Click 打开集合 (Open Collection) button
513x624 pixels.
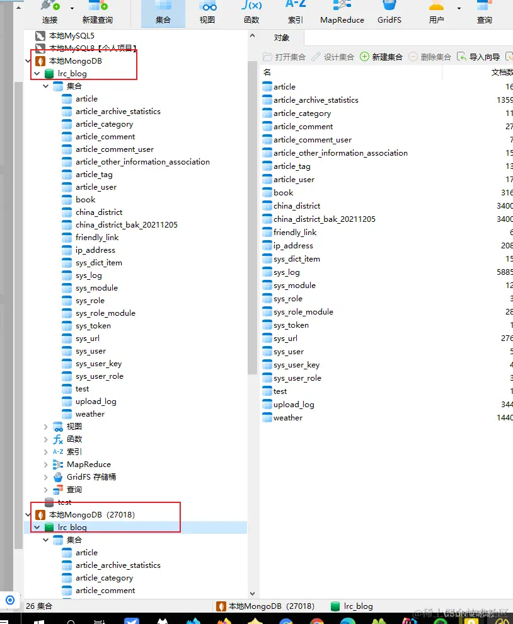pos(284,57)
